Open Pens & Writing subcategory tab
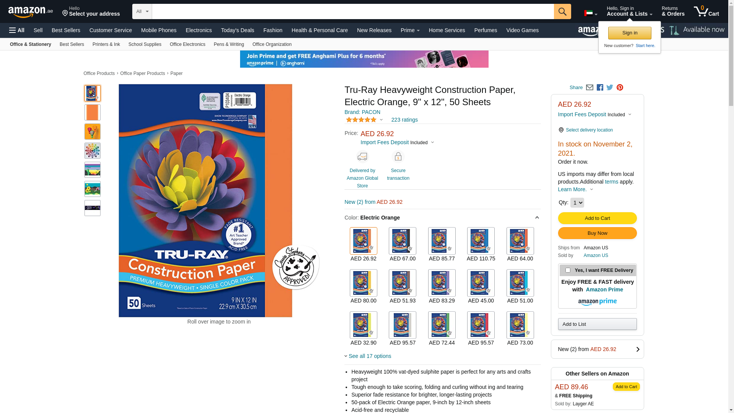The image size is (734, 413). [x=229, y=44]
